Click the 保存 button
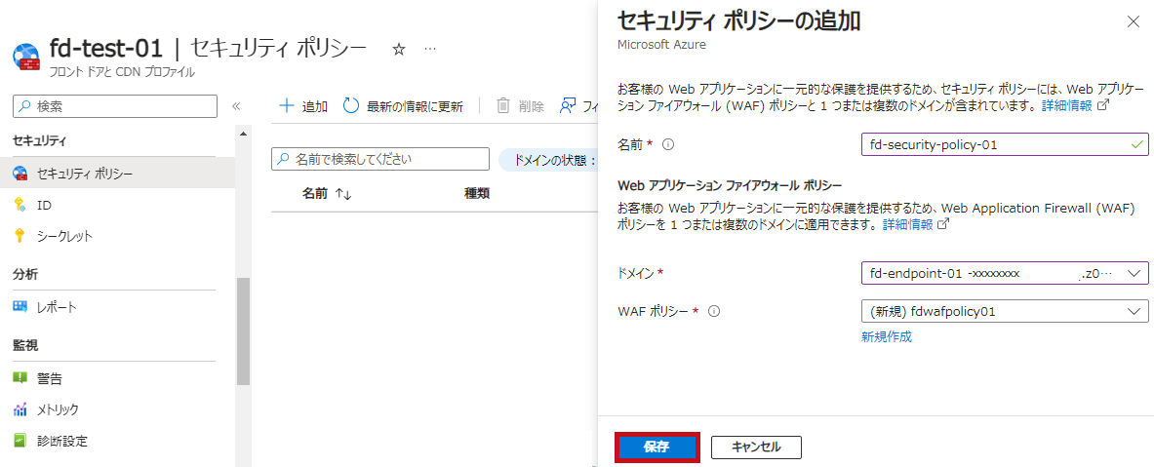This screenshot has height=467, width=1154. [x=656, y=448]
